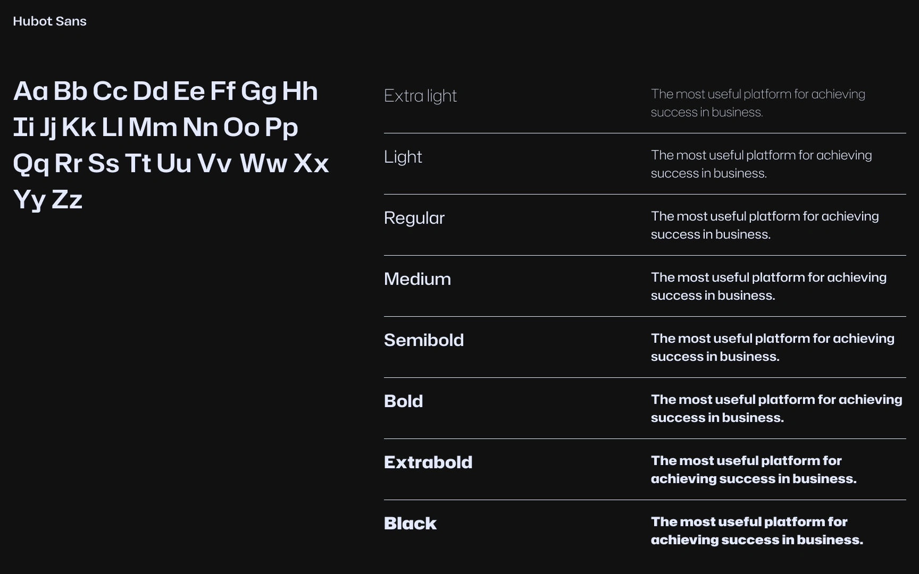Select the Extra light weight label
919x574 pixels.
(x=420, y=96)
